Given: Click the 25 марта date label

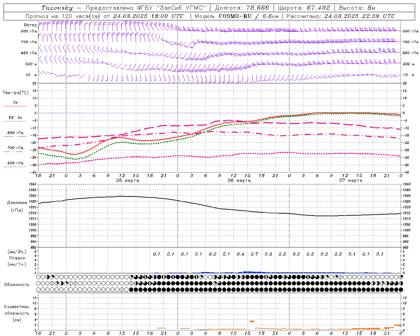Looking at the screenshot, I should [x=128, y=180].
